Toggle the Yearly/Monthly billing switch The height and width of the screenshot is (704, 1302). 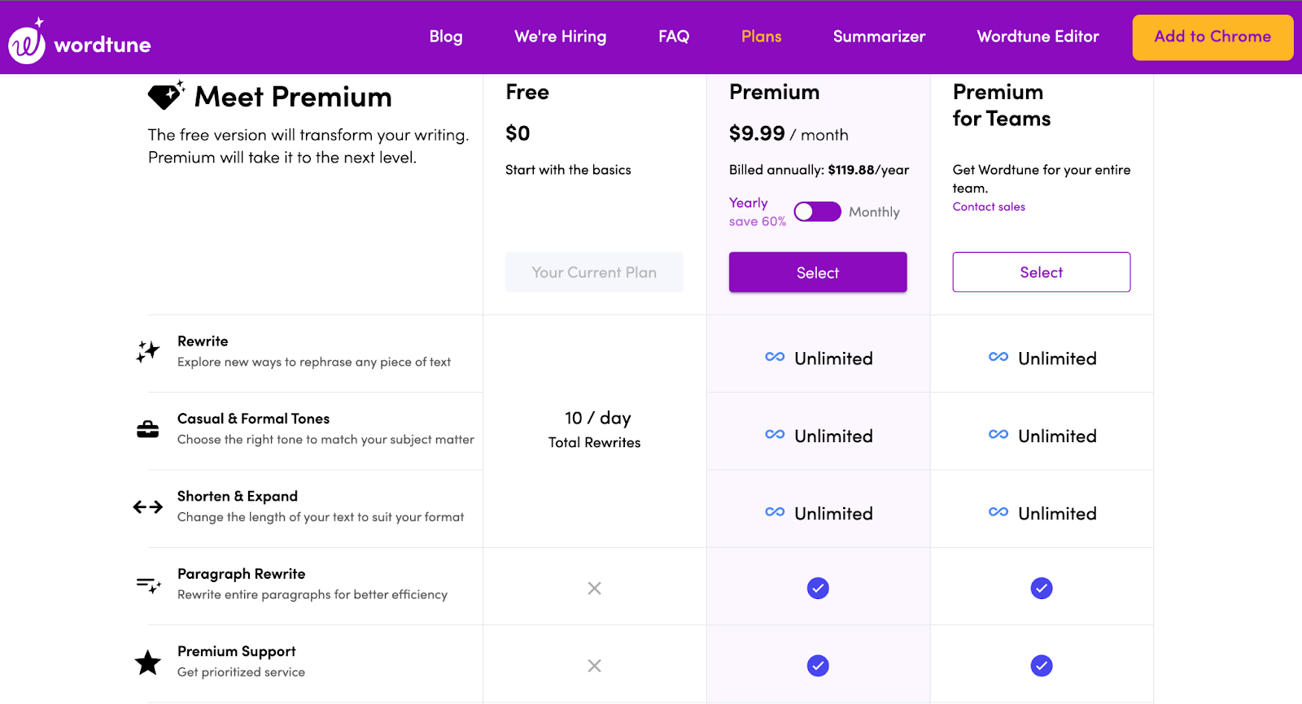(x=817, y=212)
